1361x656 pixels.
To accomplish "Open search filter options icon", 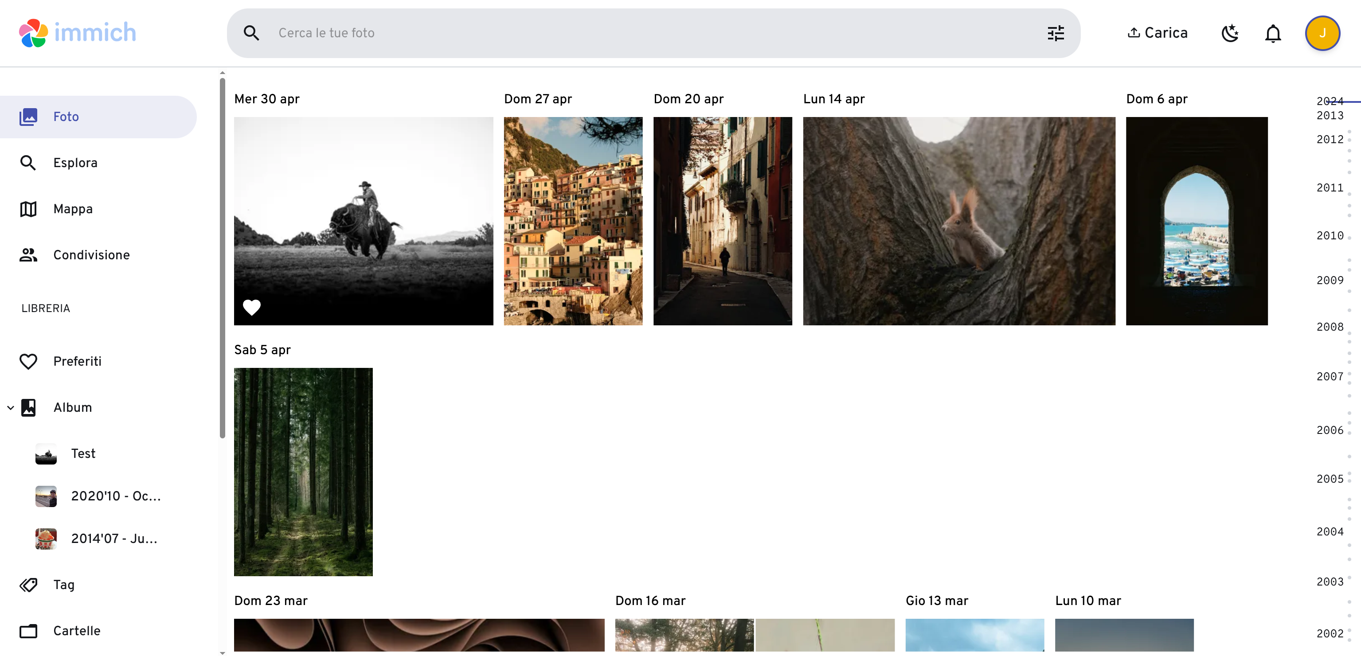I will [1055, 33].
